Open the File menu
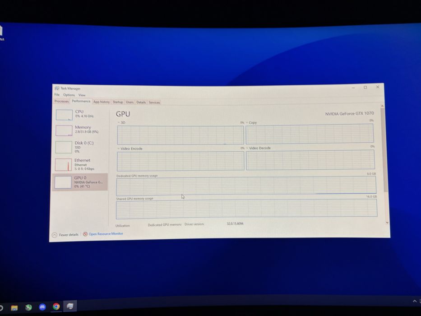This screenshot has width=421, height=316. pyautogui.click(x=57, y=95)
